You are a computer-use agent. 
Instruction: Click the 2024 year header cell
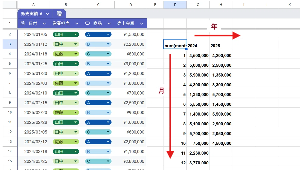click(x=198, y=44)
